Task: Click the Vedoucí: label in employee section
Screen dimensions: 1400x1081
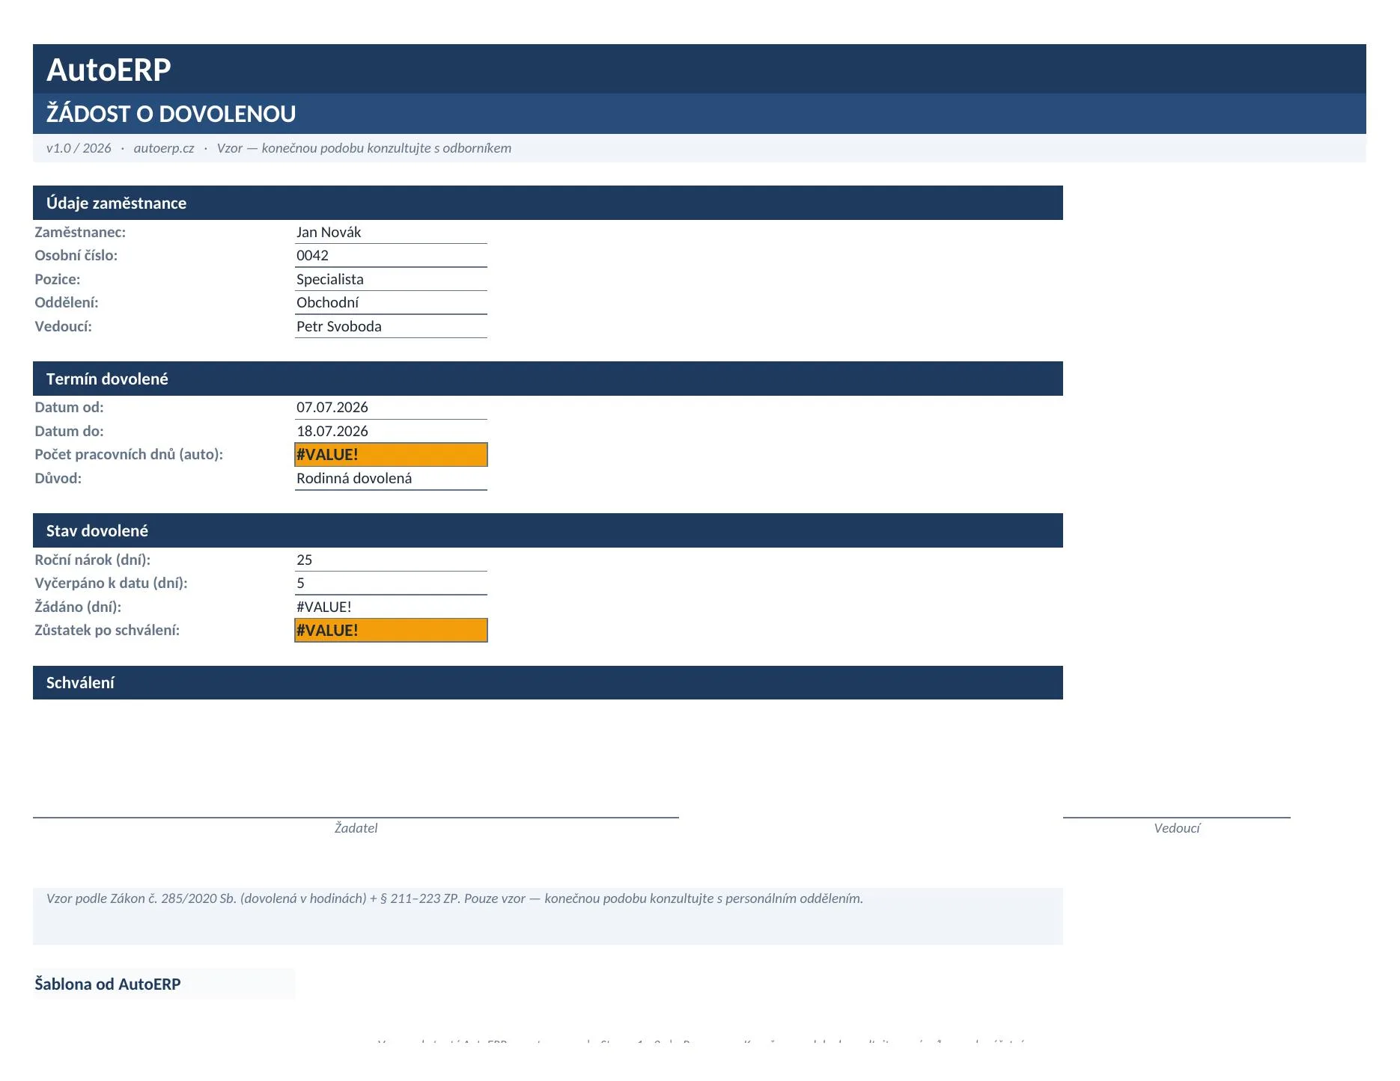Action: click(x=63, y=326)
